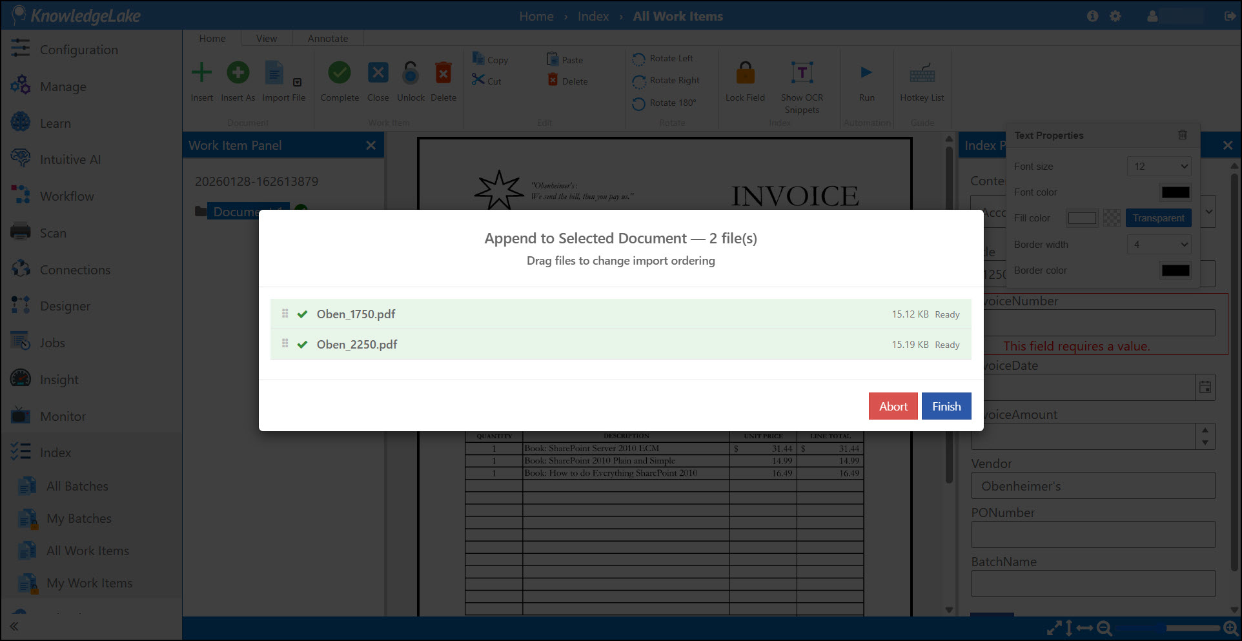The image size is (1242, 641).
Task: Click the Abort button
Action: coord(893,406)
